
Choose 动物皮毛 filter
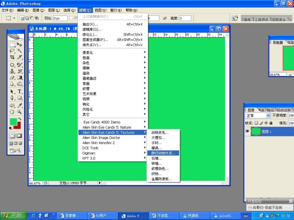coord(163,132)
